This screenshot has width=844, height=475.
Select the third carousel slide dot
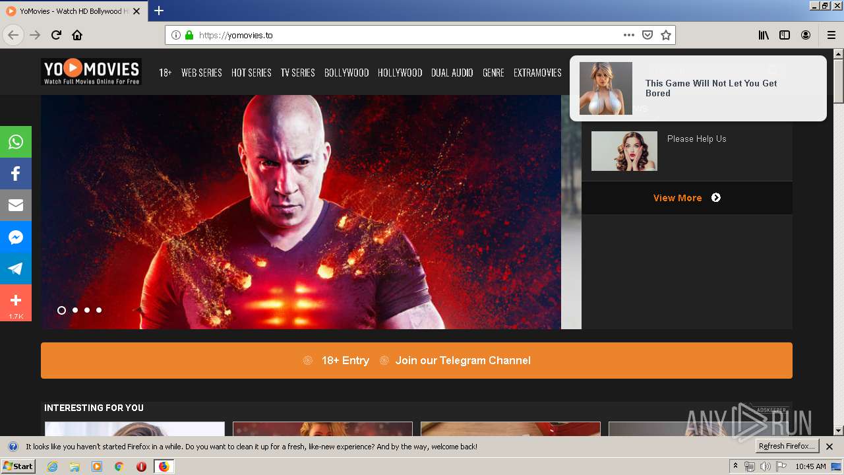pyautogui.click(x=87, y=310)
